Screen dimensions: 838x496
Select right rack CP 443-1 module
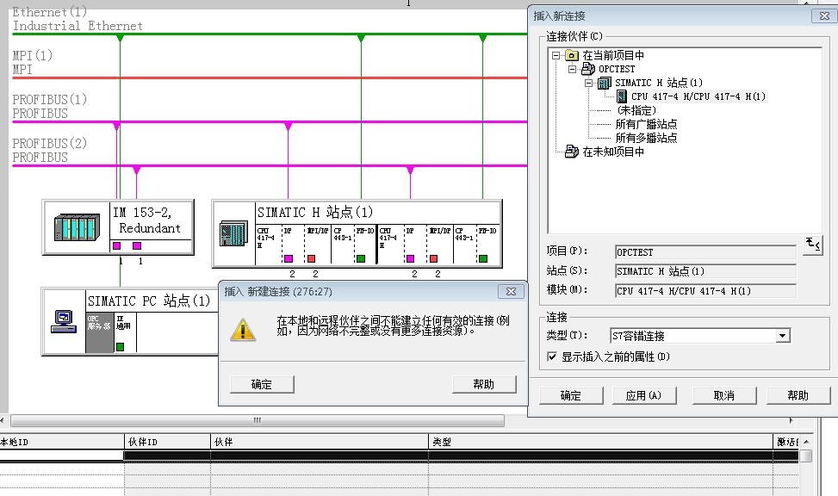465,245
